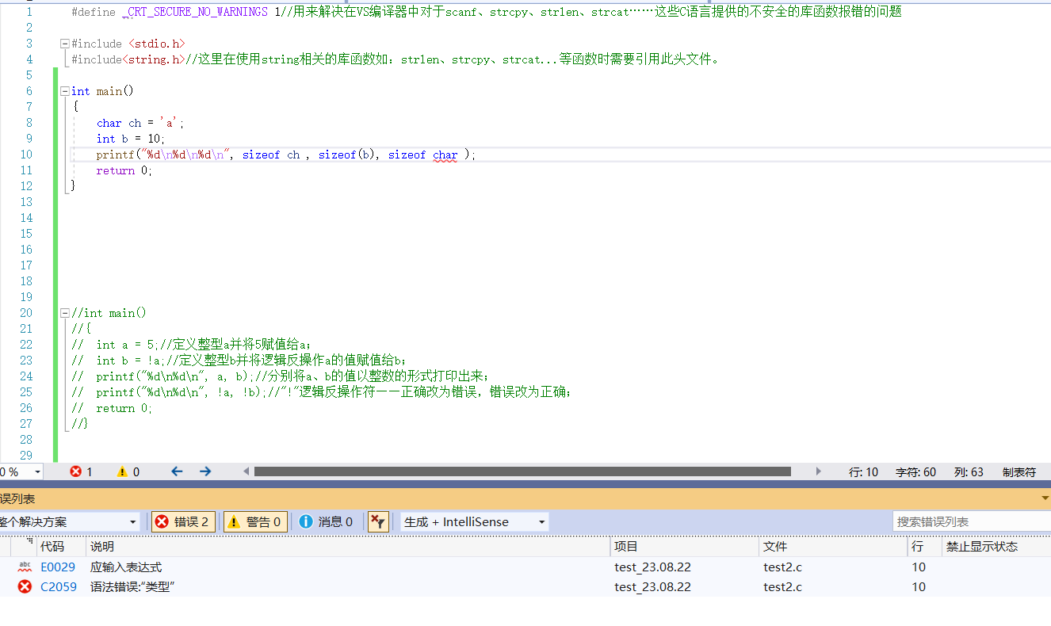The width and height of the screenshot is (1051, 626).
Task: Open the 整个解决方案 scope dropdown
Action: (70, 521)
